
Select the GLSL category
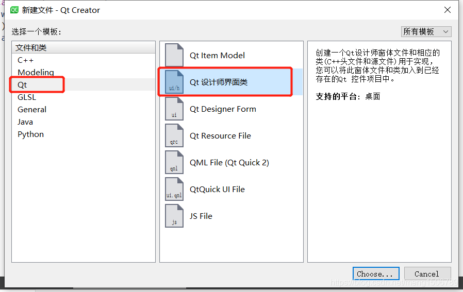(x=84, y=97)
